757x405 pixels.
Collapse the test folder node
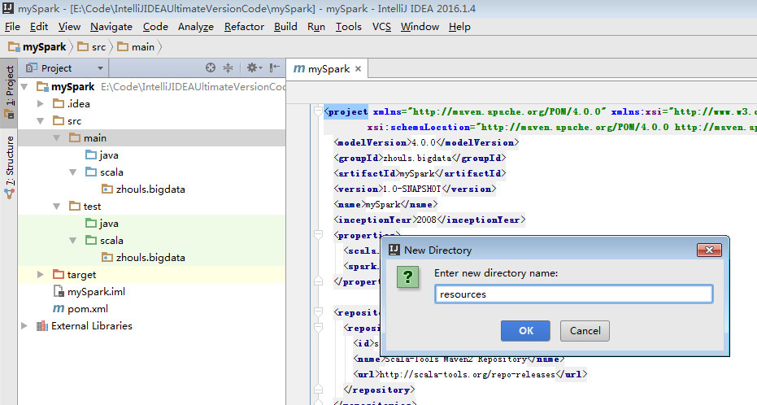click(56, 206)
